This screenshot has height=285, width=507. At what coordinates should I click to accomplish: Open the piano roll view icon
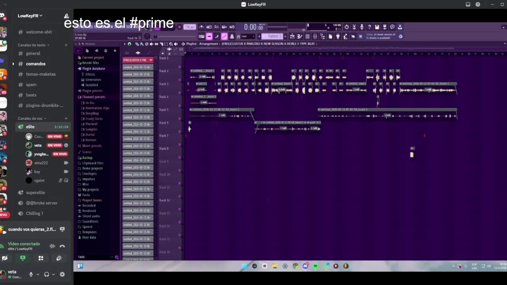coord(300,36)
